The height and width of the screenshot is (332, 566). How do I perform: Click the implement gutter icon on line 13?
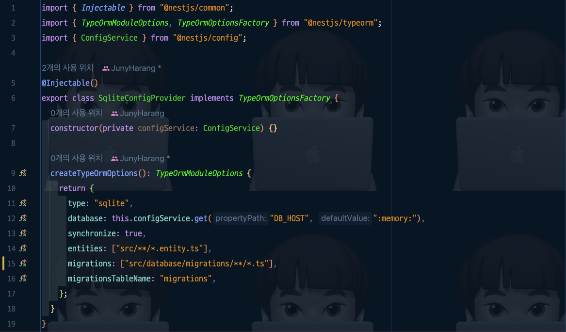(x=23, y=233)
